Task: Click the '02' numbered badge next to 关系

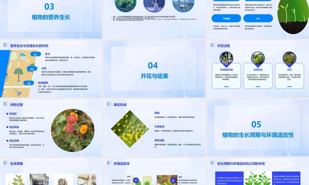Action: (32, 69)
